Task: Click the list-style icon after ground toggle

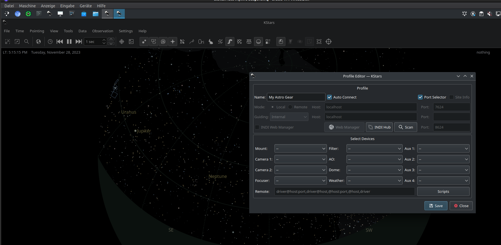Action: tap(268, 42)
